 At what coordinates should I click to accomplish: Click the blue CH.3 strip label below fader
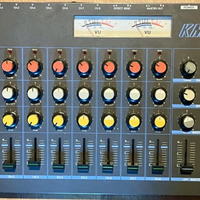click(35, 177)
